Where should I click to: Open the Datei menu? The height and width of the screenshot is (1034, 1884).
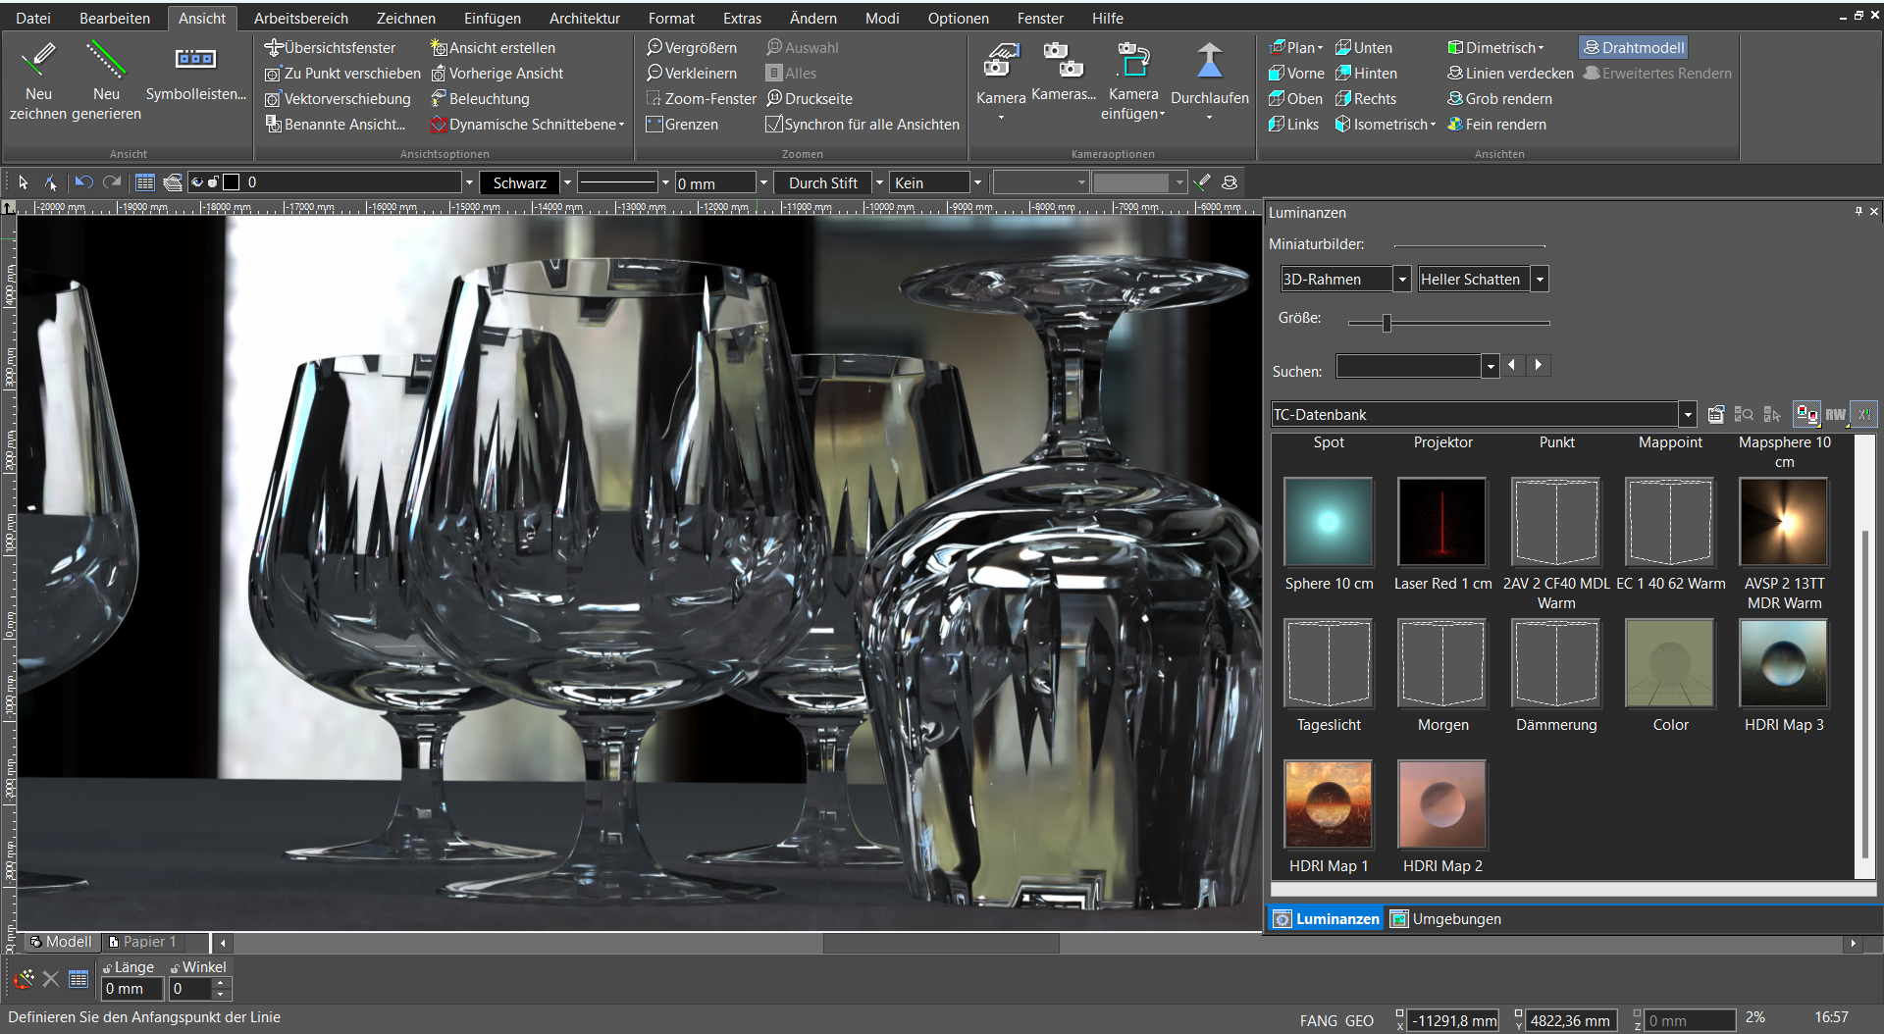tap(33, 18)
